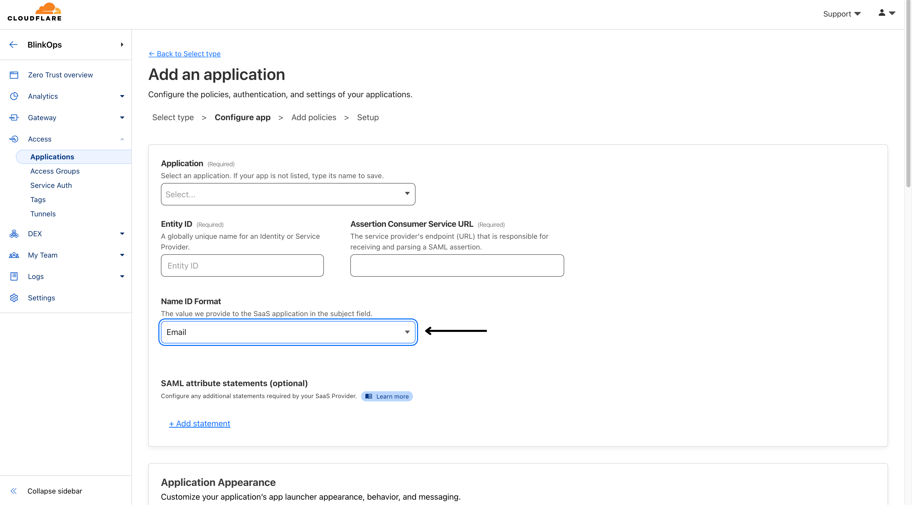Viewport: 912px width, 505px height.
Task: Click the BlinkOps account name
Action: [45, 45]
